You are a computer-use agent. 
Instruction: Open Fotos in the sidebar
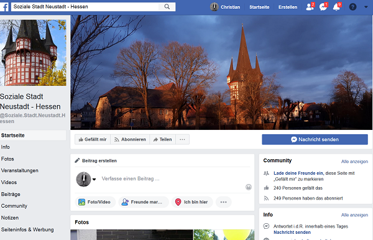pos(7,159)
